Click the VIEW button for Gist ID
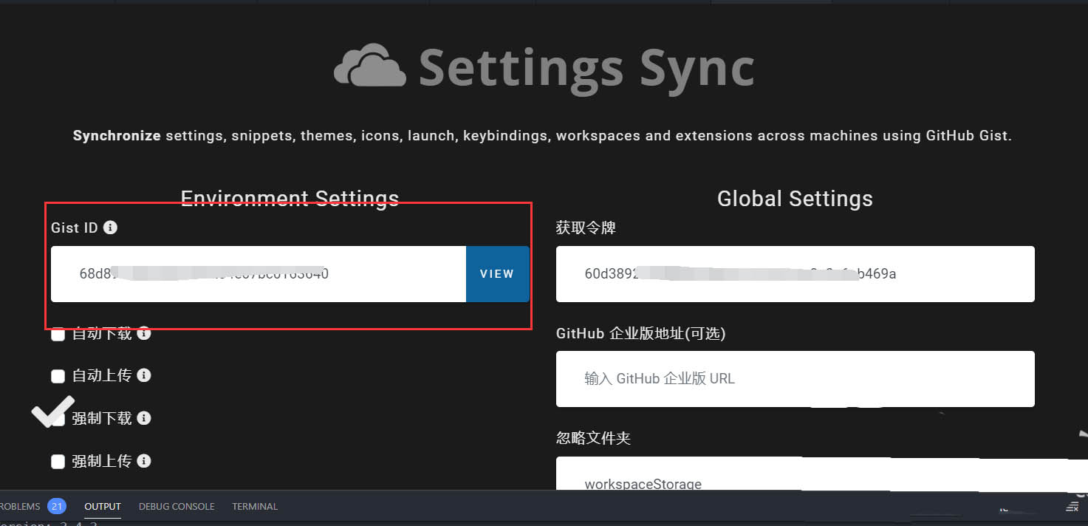 tap(497, 274)
